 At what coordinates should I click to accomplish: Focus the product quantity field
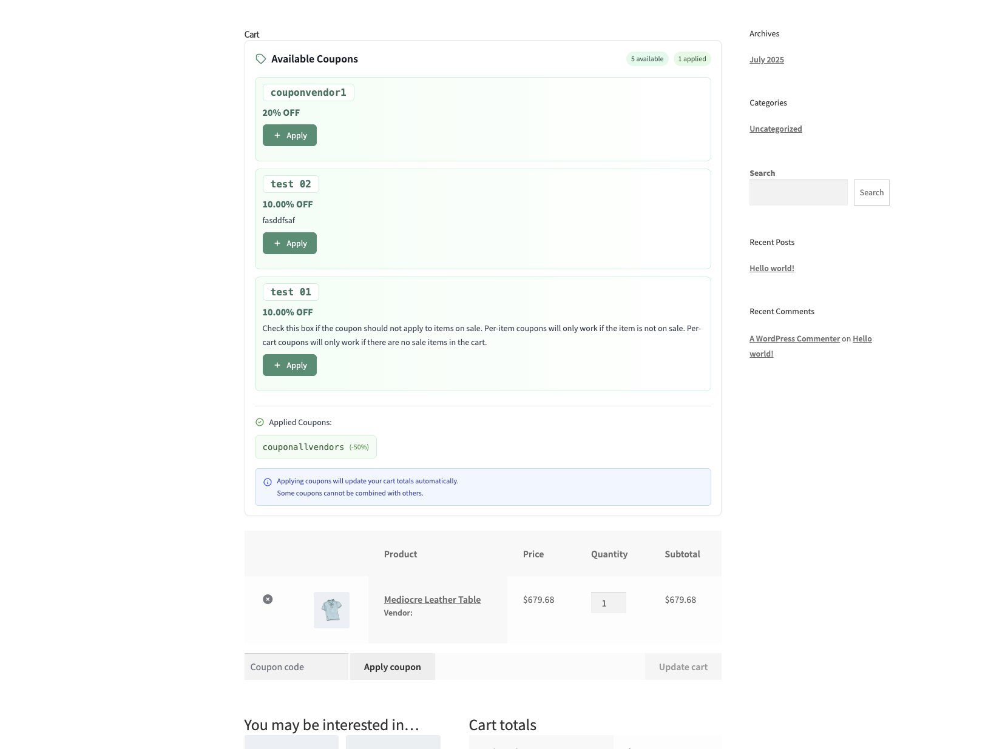point(608,603)
